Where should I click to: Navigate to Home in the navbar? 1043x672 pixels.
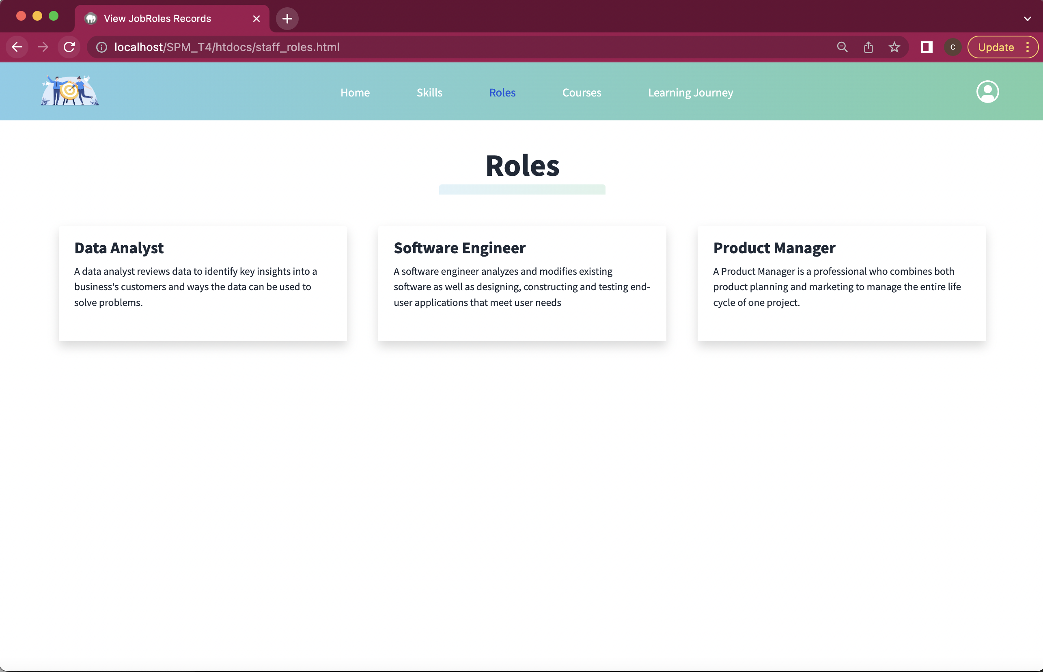click(x=355, y=92)
